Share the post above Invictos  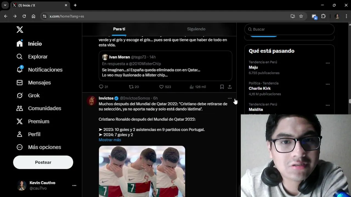(230, 87)
